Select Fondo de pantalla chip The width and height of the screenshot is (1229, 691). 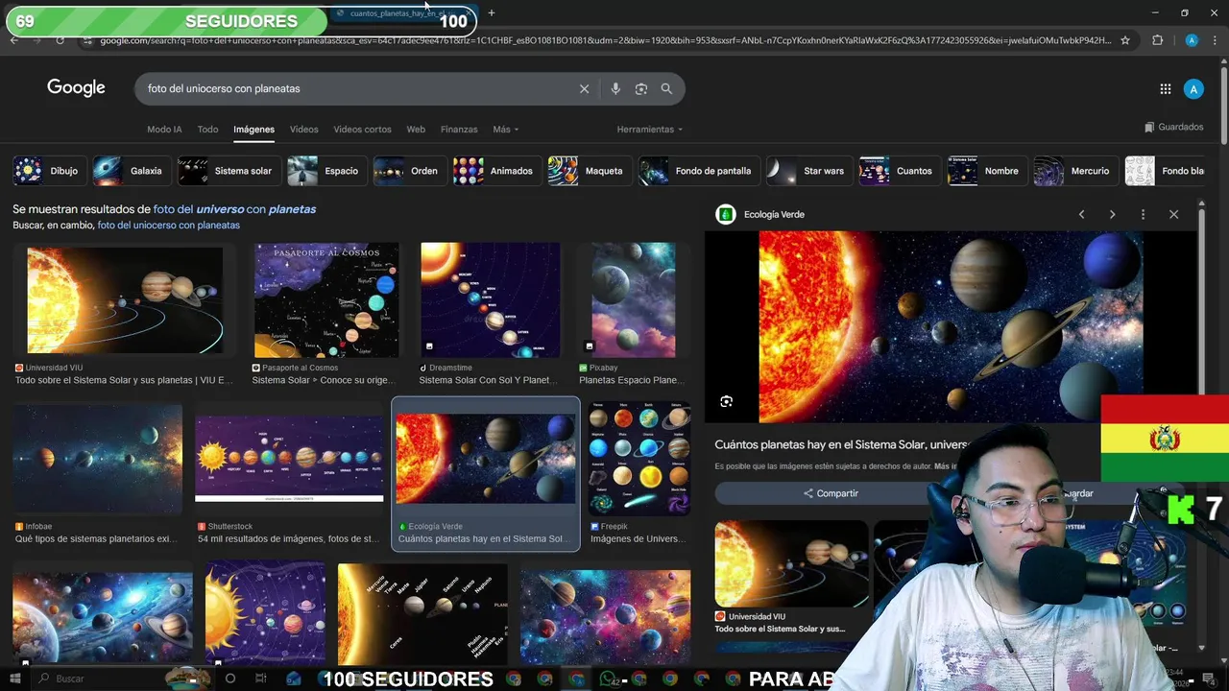698,171
